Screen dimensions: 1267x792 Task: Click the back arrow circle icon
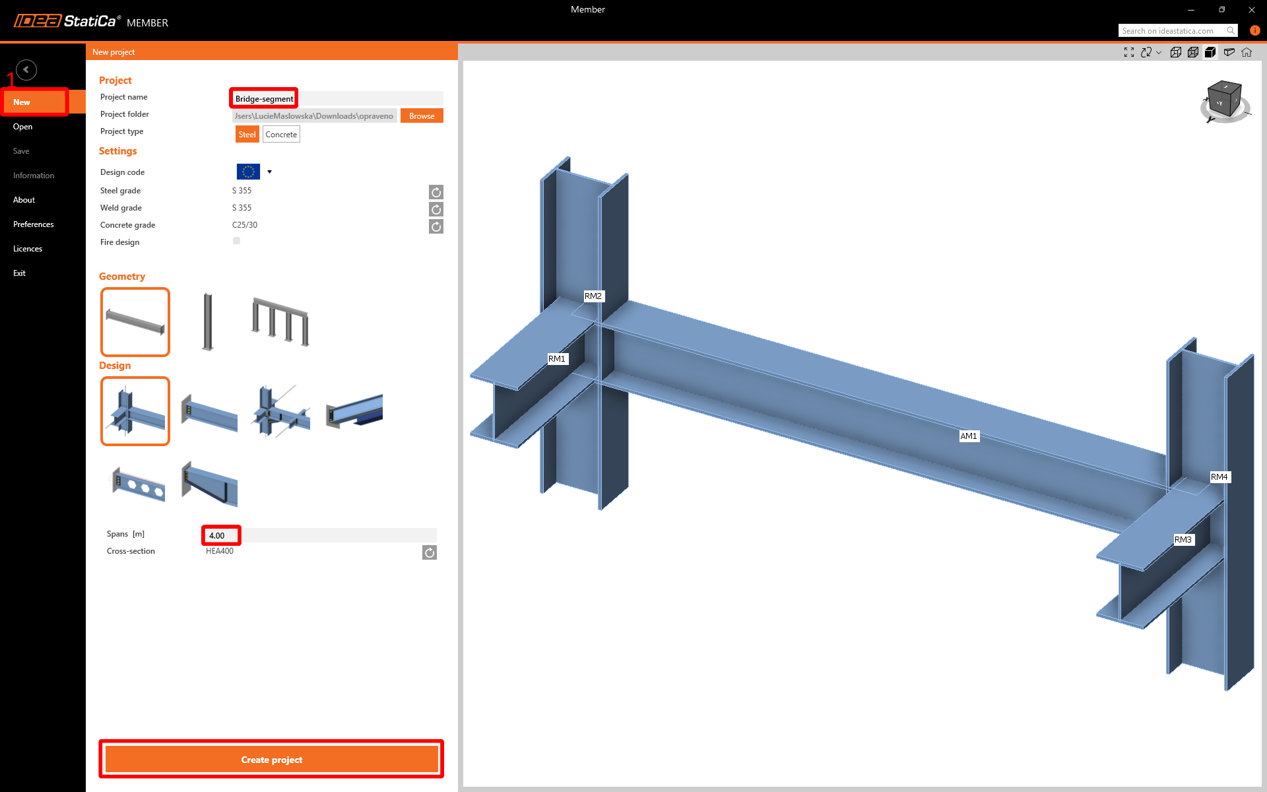[26, 69]
